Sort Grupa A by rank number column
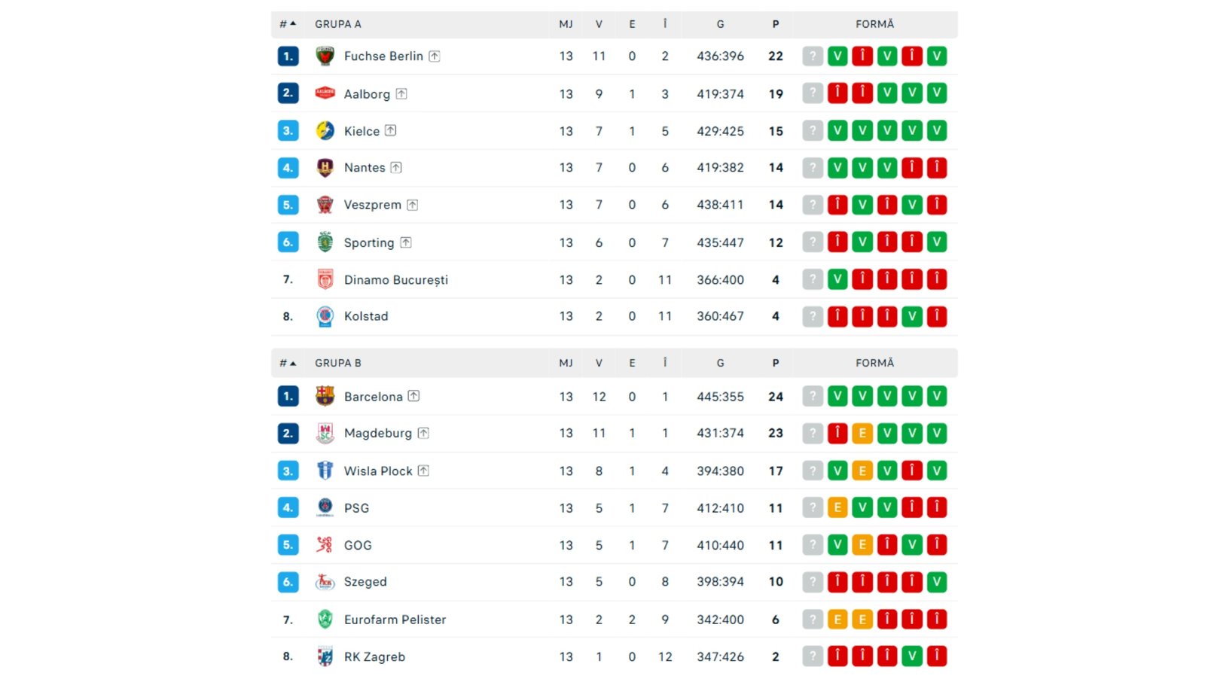Viewport: 1205px width, 676px height. (x=288, y=24)
